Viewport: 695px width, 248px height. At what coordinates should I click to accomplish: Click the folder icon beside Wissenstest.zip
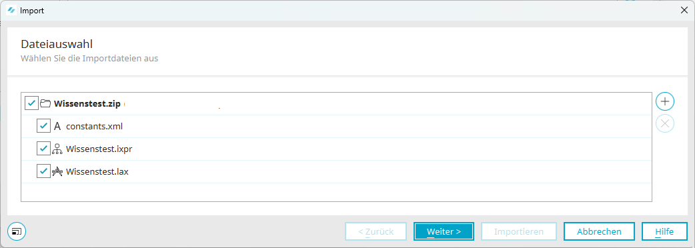[x=45, y=103]
